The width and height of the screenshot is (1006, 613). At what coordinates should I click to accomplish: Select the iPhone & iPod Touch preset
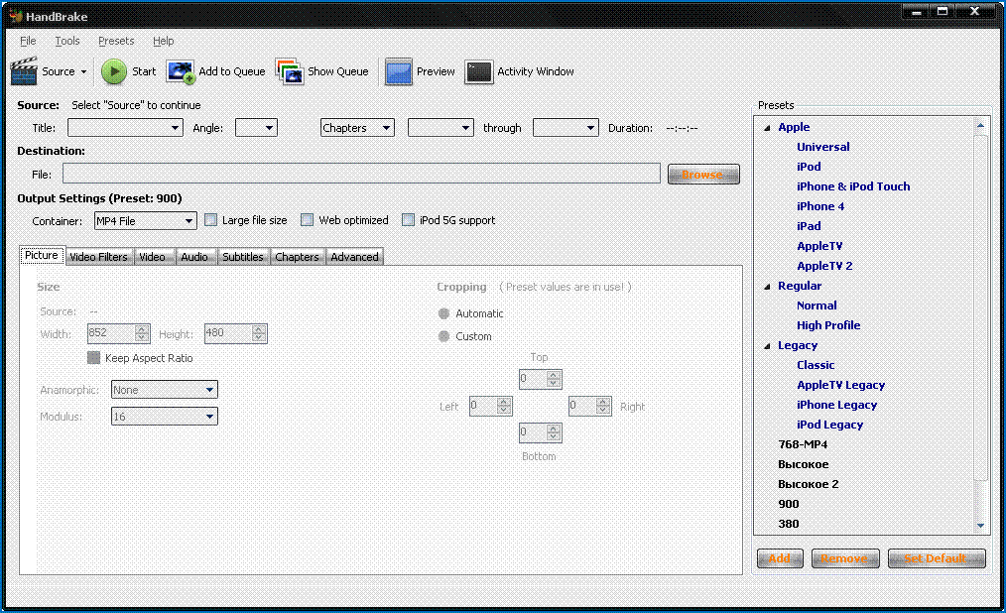pyautogui.click(x=853, y=186)
